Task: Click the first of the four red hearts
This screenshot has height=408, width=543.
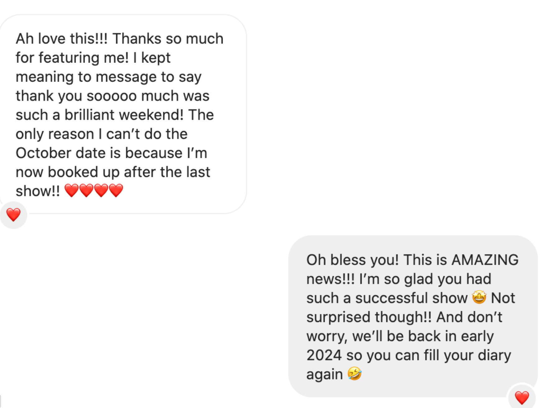Action: tap(72, 191)
